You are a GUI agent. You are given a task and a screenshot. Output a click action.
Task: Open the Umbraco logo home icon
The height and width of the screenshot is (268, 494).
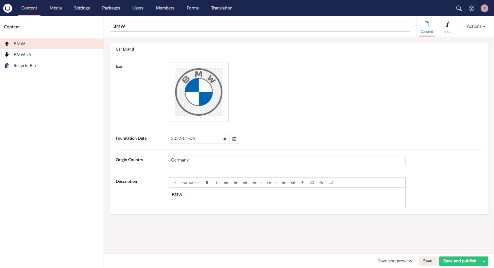point(8,8)
